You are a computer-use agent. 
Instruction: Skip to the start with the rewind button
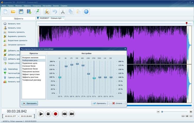[64, 114]
